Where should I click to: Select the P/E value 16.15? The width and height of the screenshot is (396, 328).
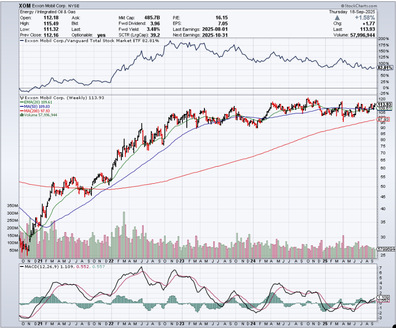click(x=222, y=18)
